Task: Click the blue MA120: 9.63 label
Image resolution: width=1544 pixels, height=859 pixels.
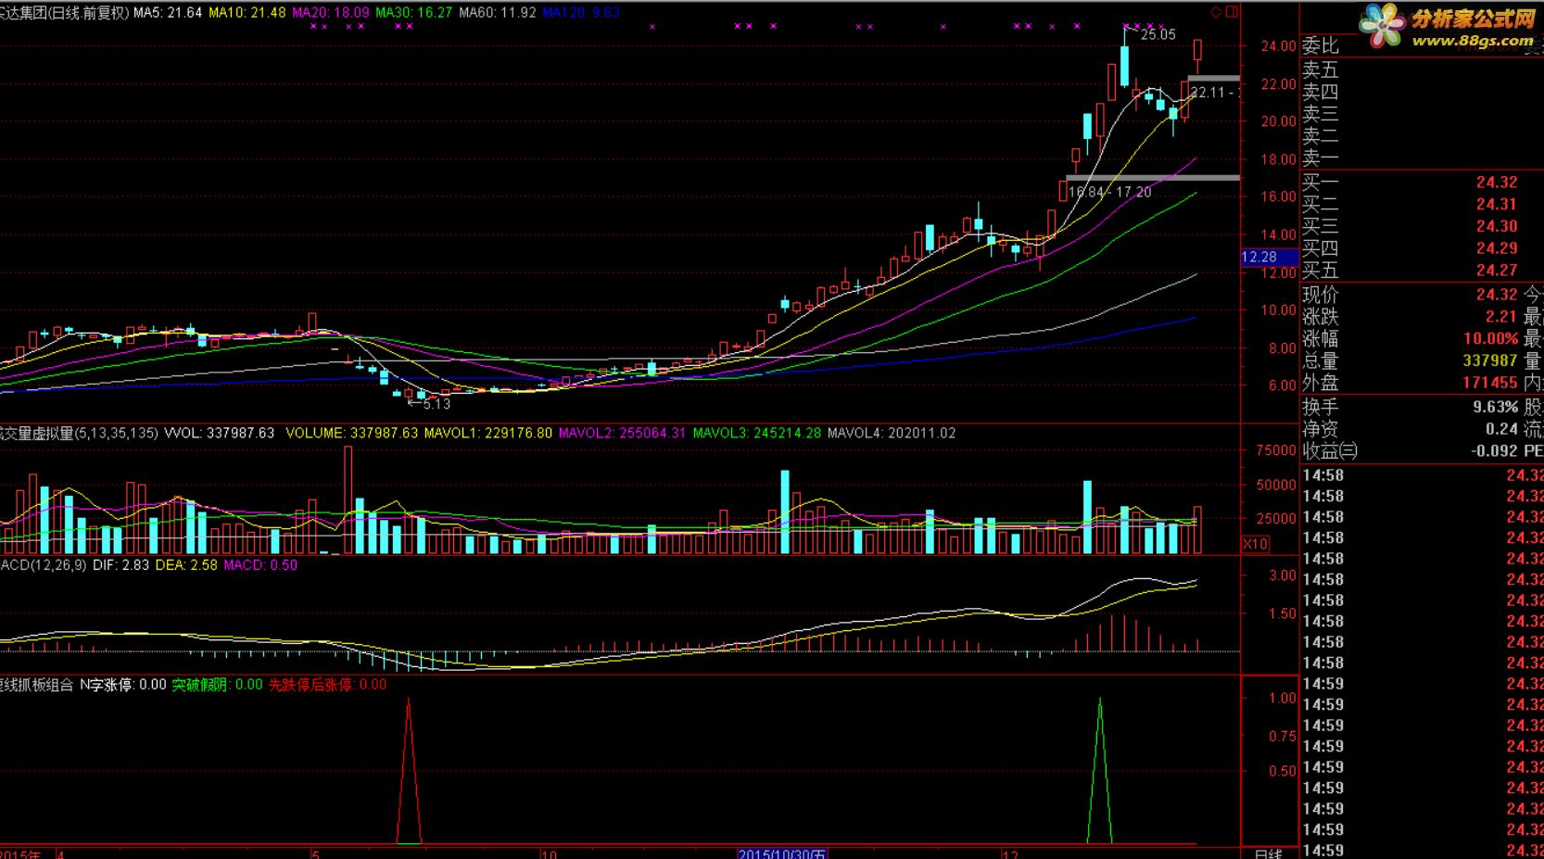Action: 581,12
